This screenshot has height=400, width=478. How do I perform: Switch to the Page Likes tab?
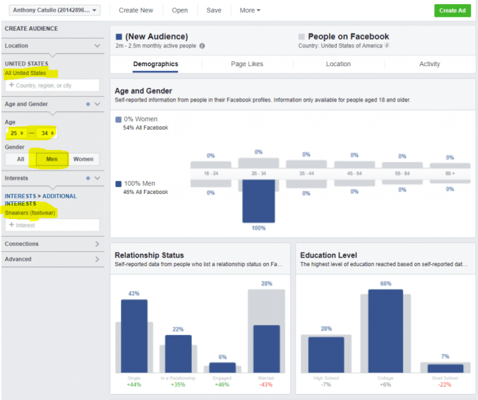247,64
